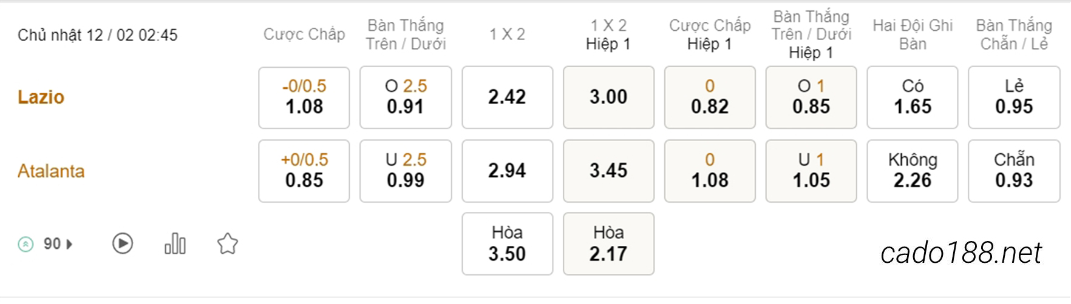Pick Over 2.5 goals at 0.91
This screenshot has width=1071, height=304.
click(406, 97)
